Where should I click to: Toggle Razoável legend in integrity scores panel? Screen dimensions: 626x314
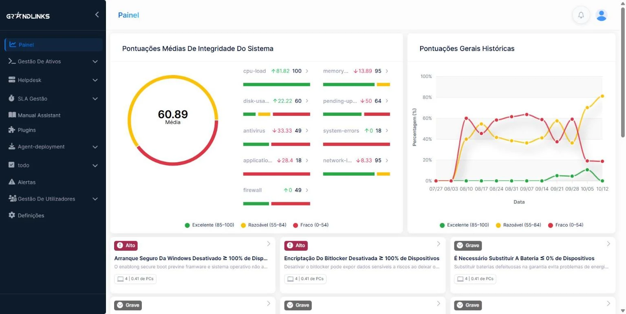[264, 225]
